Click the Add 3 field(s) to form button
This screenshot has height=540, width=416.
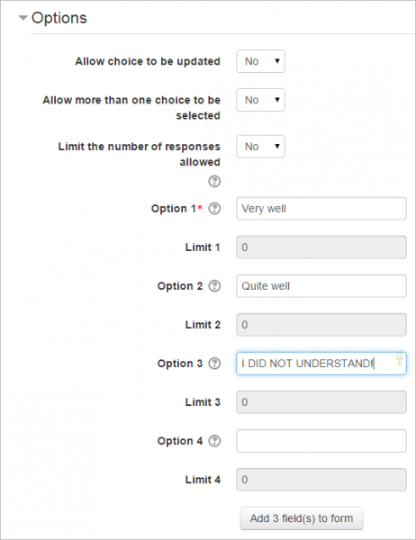302,518
